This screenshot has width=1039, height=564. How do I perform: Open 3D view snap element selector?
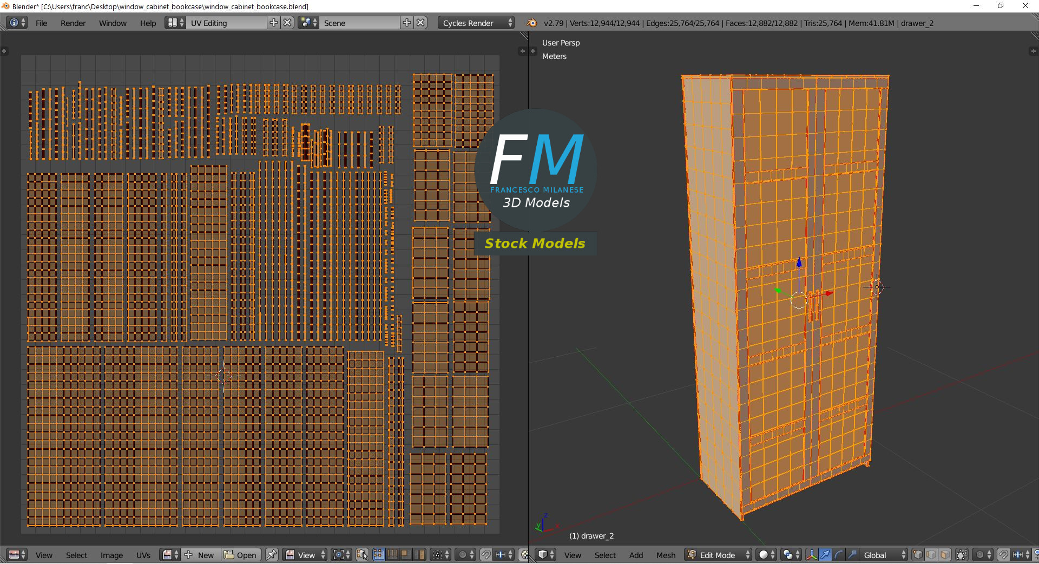coord(1021,555)
